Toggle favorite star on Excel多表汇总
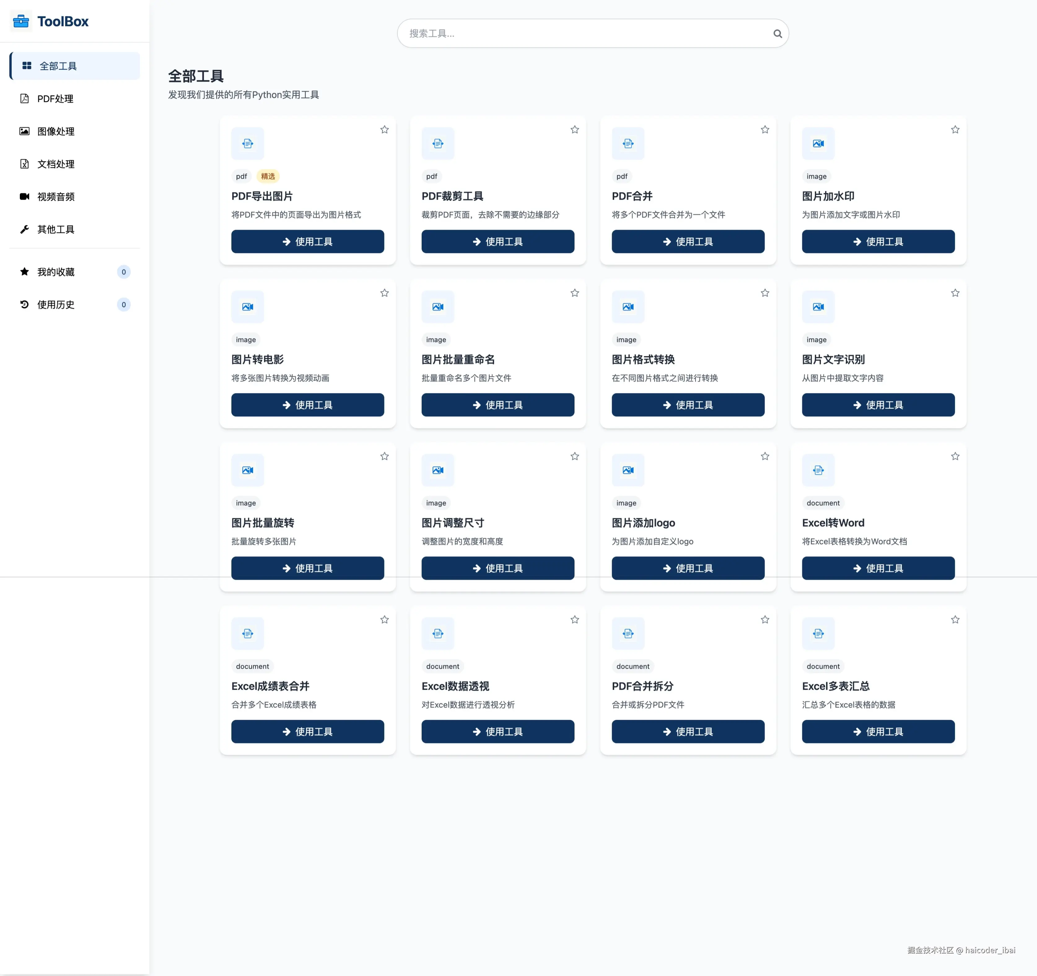The image size is (1037, 976). pyautogui.click(x=955, y=620)
